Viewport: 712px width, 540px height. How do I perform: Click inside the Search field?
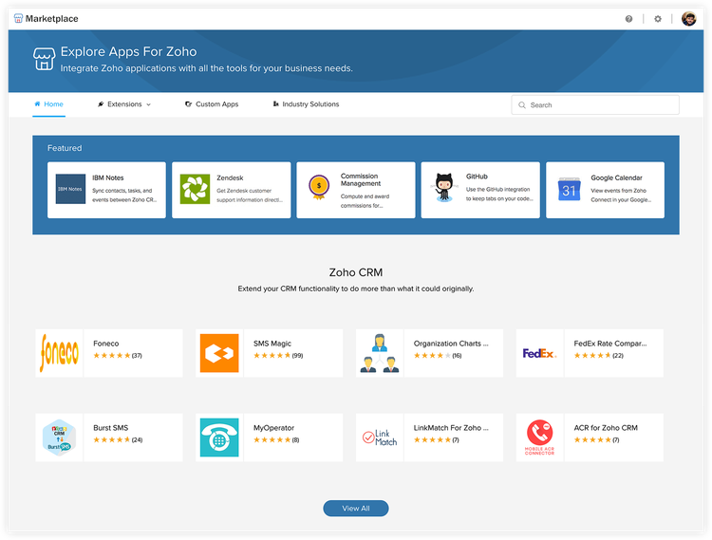[x=595, y=104]
